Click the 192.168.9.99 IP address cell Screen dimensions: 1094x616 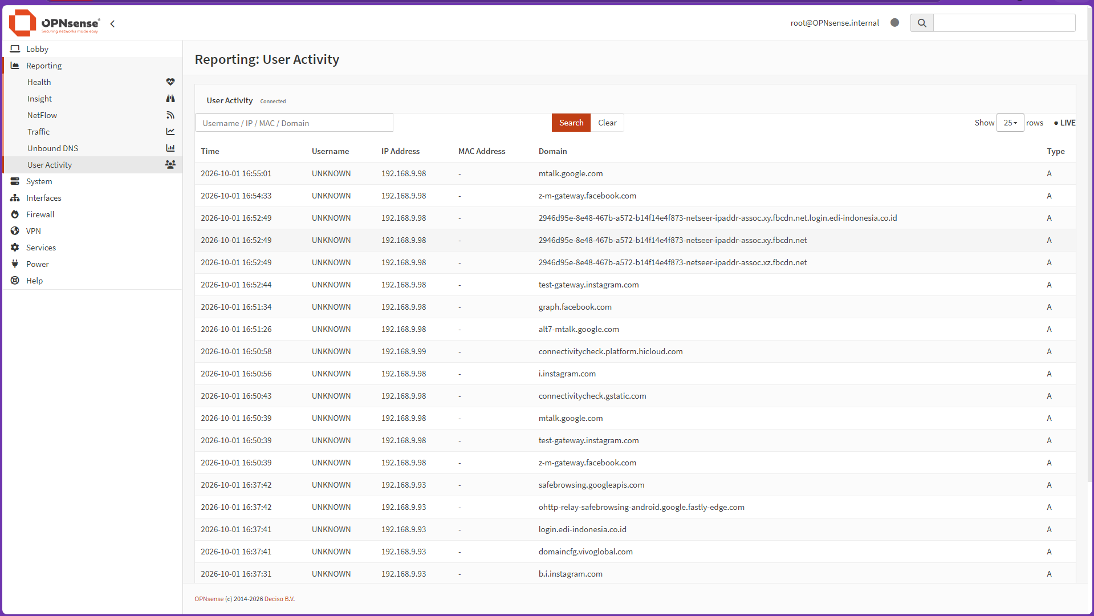coord(404,351)
